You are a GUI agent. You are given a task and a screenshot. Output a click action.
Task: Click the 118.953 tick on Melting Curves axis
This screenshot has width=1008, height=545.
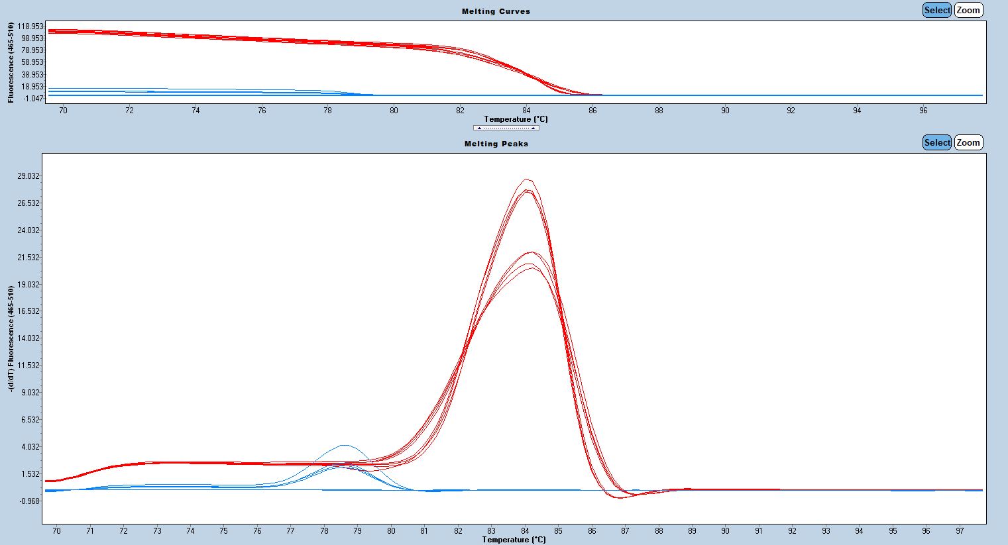(30, 26)
